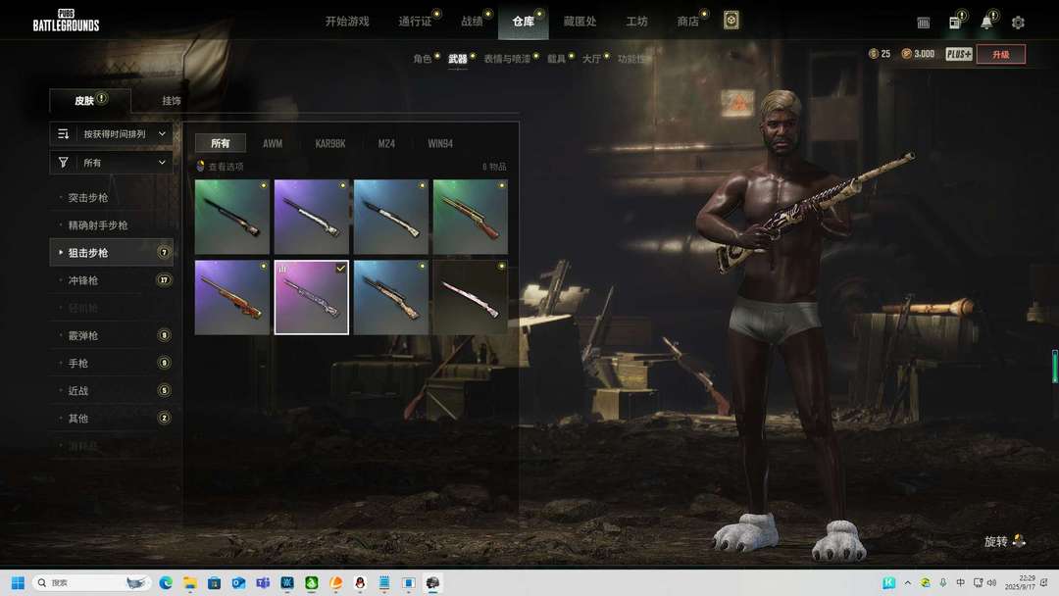Viewport: 1059px width, 596px height.
Task: Open the 藏匿处 menu
Action: 580,22
